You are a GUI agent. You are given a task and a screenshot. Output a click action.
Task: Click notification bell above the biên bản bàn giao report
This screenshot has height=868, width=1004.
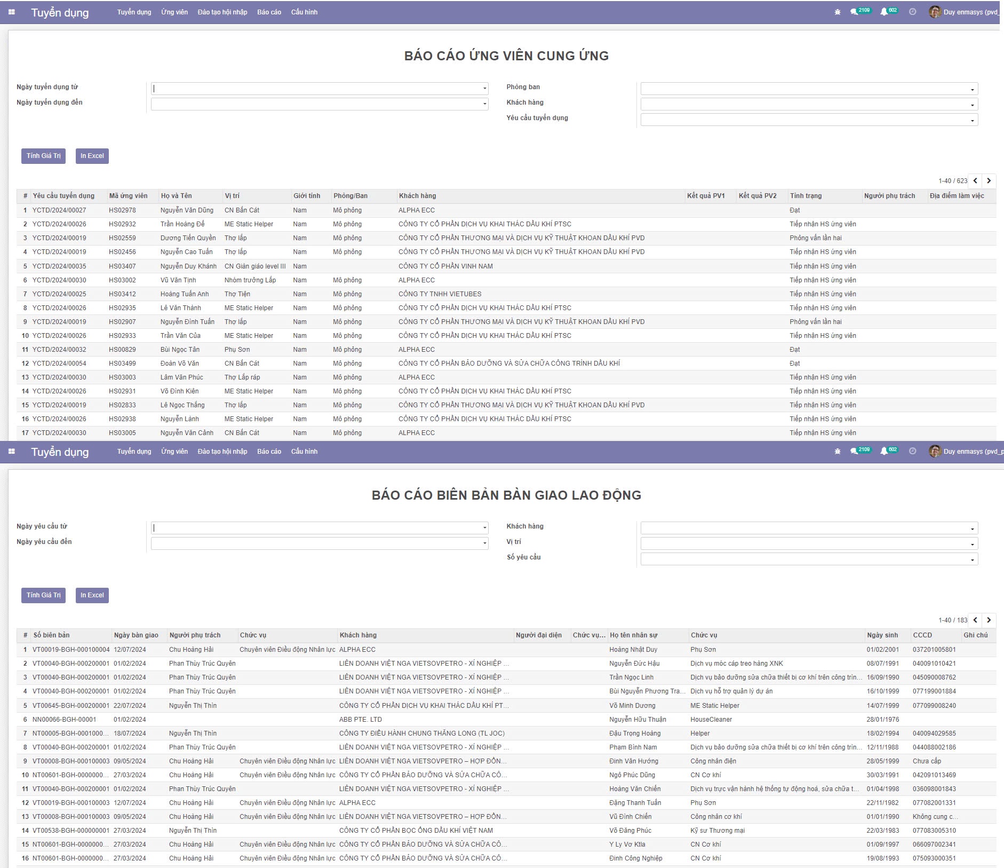tap(884, 452)
